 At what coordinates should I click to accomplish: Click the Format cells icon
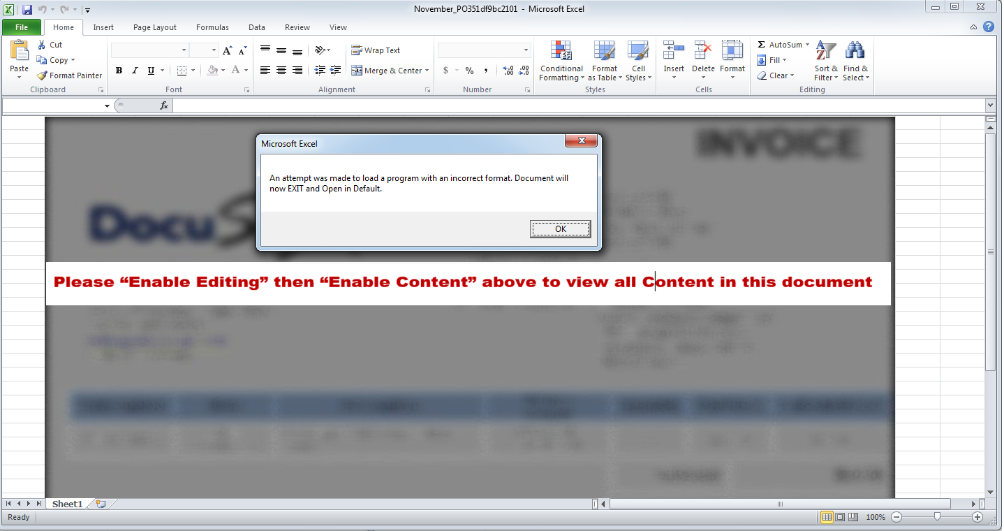coord(732,50)
